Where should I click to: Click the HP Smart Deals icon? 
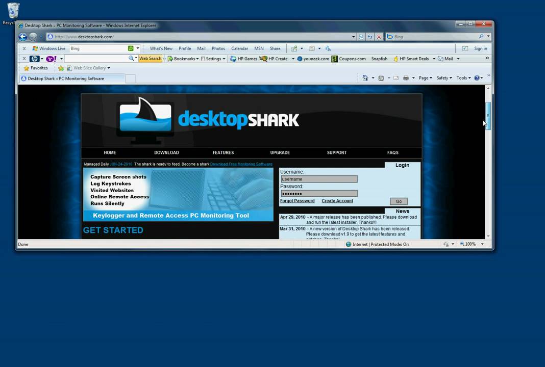[x=395, y=59]
